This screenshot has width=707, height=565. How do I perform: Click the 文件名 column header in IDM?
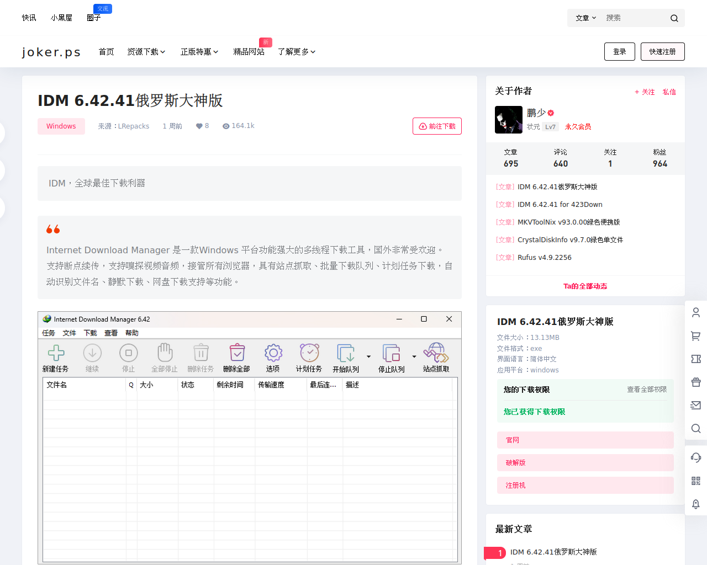[85, 385]
